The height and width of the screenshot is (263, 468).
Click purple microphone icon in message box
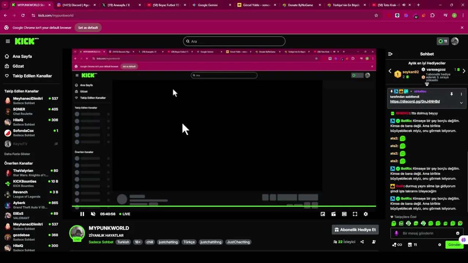[x=396, y=233]
